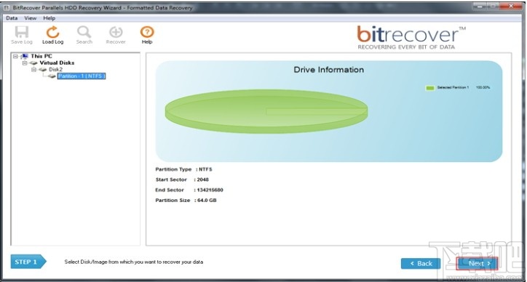
Task: Select Partition - 1 (NTFS) entry
Action: (x=82, y=76)
